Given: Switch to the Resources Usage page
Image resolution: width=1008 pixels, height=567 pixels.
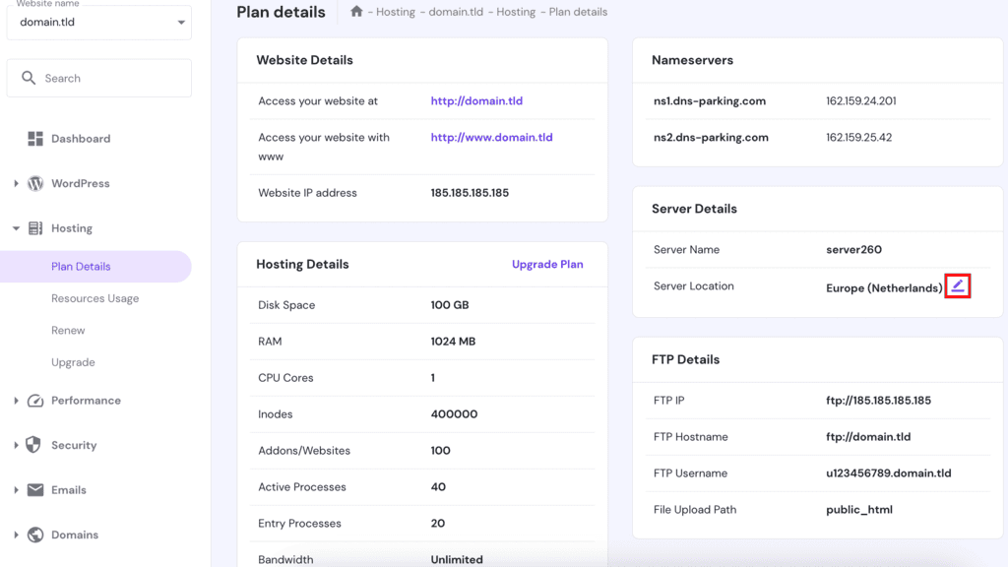Looking at the screenshot, I should pos(94,298).
